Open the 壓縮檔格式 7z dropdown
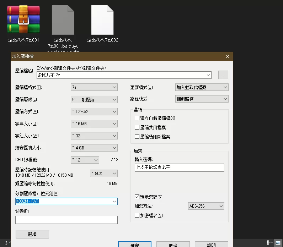Image resolution: width=283 pixels, height=247 pixels. point(94,87)
